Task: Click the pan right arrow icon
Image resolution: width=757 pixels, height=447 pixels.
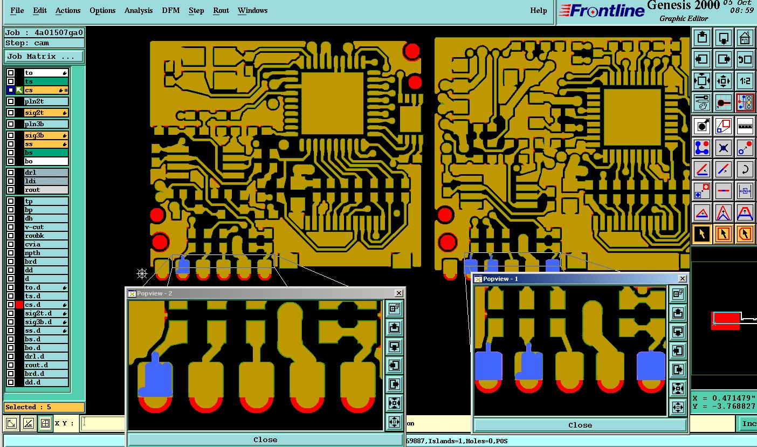Action: click(724, 59)
